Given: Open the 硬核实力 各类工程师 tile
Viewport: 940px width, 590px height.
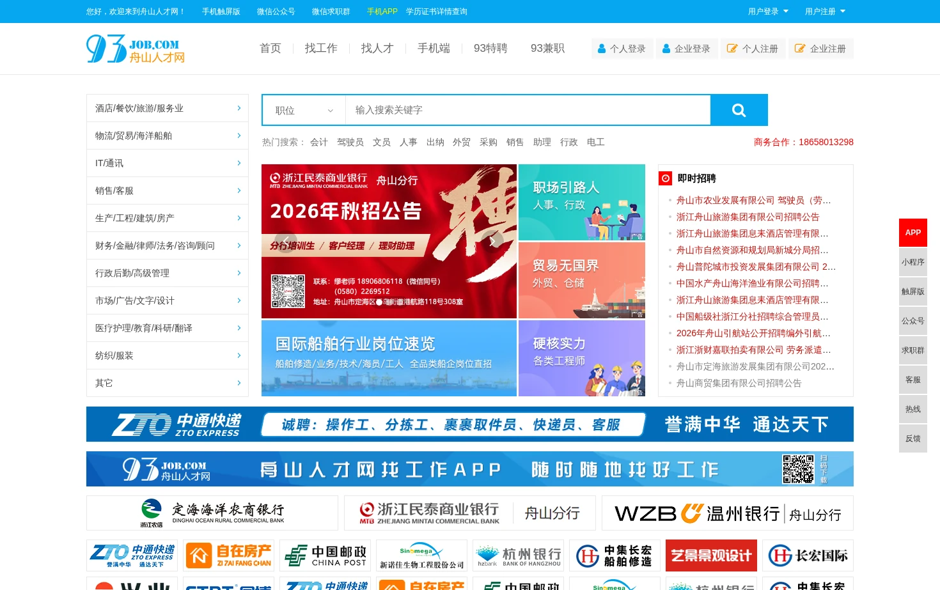Looking at the screenshot, I should (582, 358).
